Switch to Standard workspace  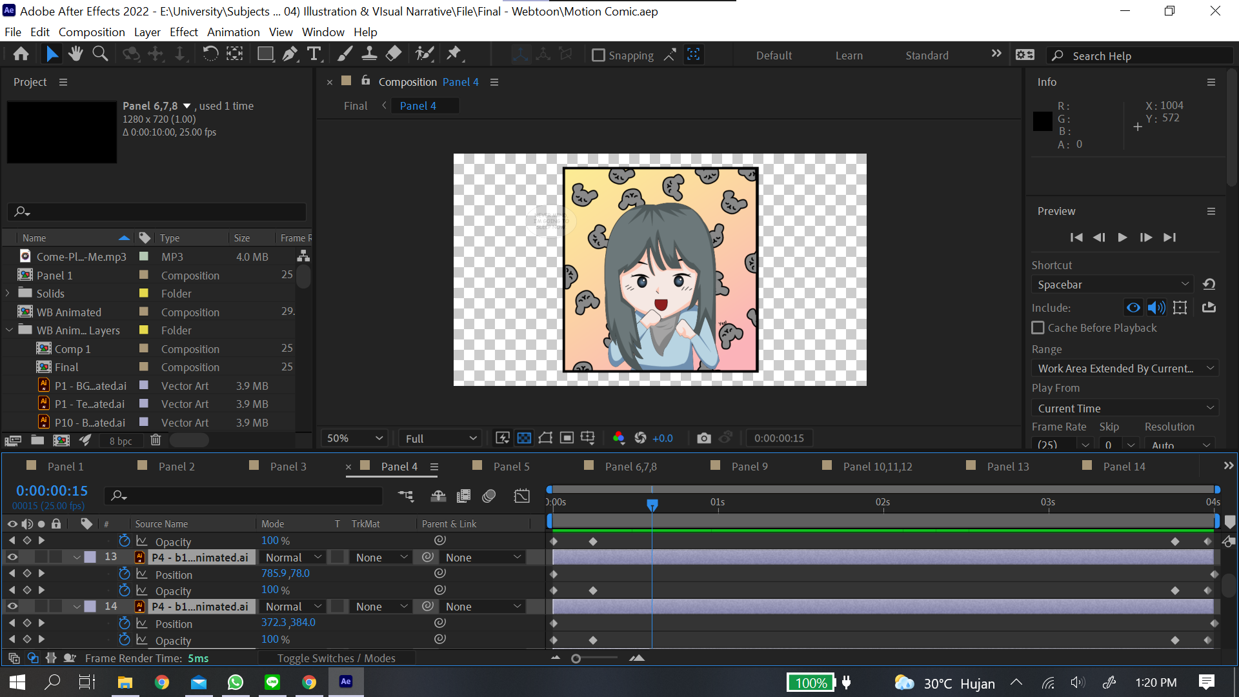coord(927,56)
